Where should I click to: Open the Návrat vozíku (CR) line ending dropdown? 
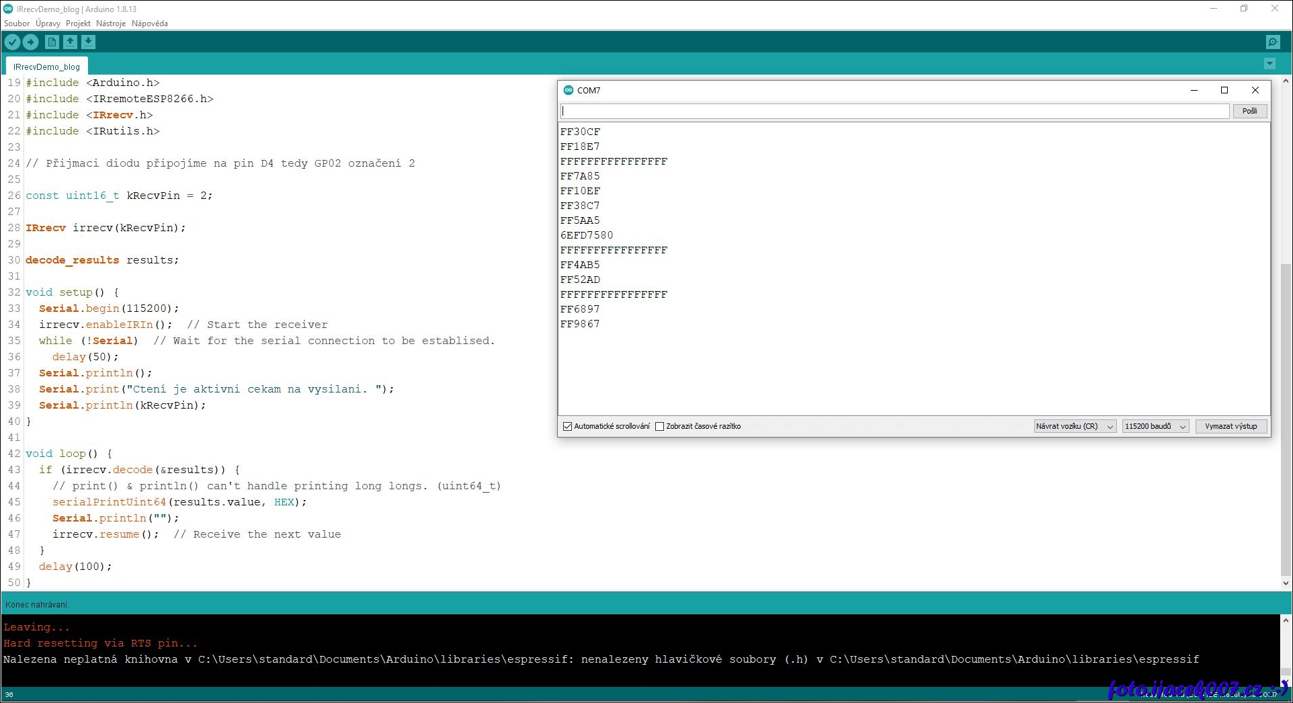coord(1075,426)
